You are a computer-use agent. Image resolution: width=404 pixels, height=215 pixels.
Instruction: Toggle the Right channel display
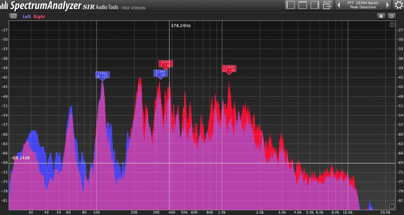[39, 17]
